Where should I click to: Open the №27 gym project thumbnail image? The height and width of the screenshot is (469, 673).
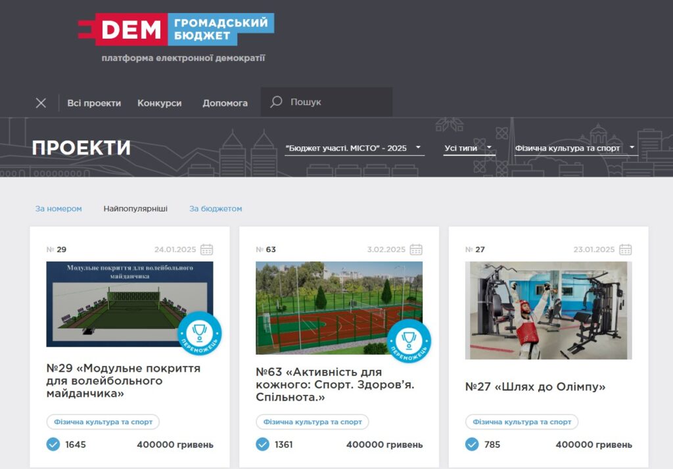pos(548,310)
